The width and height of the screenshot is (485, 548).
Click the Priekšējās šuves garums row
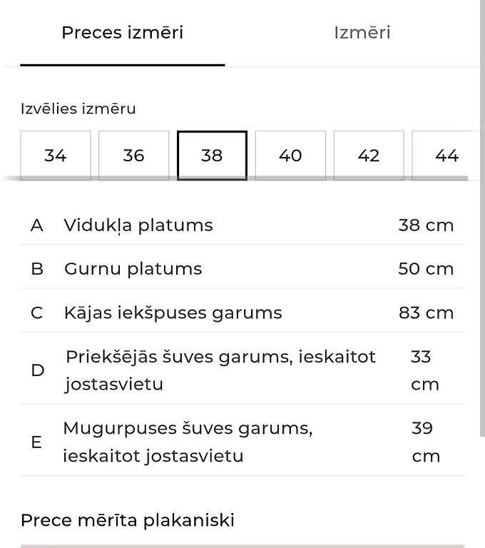[x=242, y=370]
